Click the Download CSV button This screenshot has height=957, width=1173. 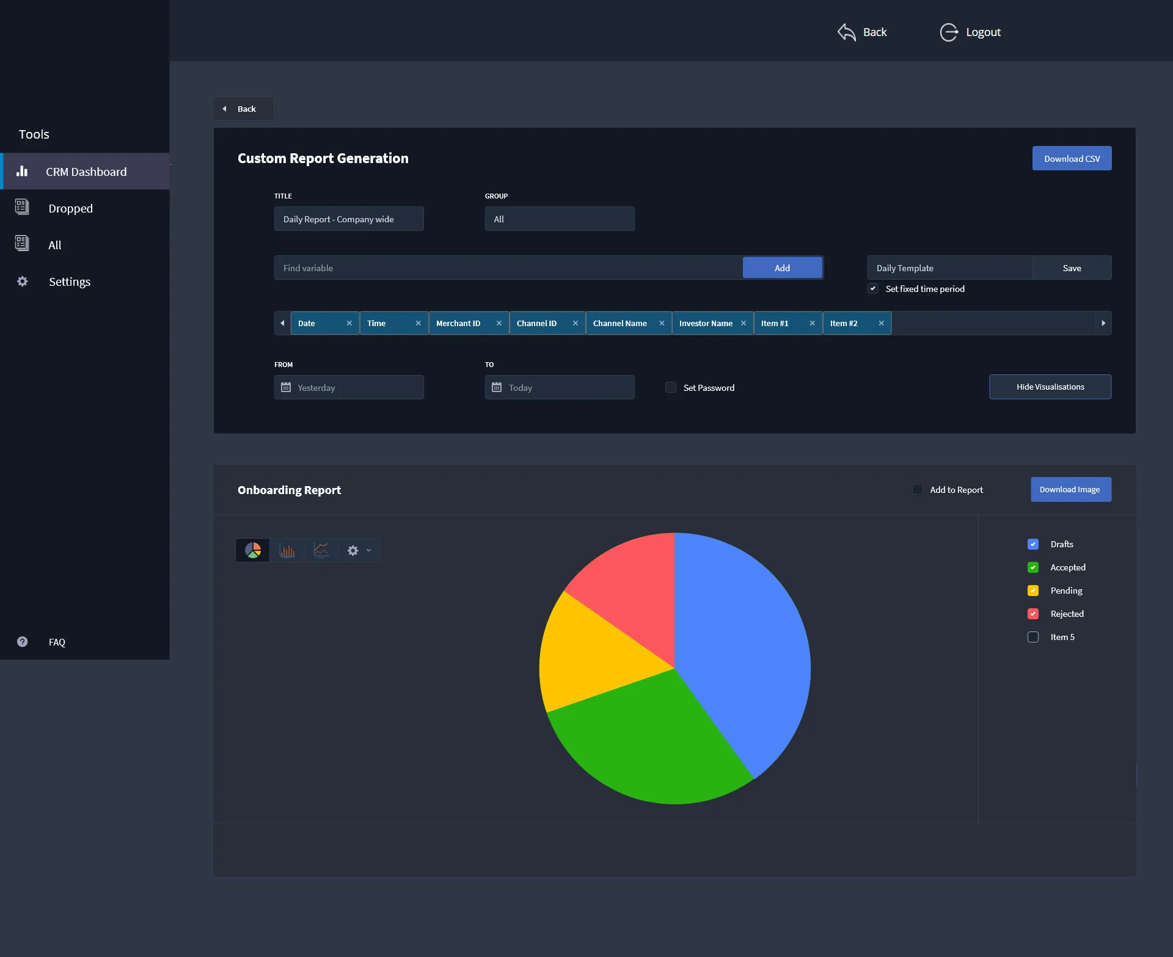pyautogui.click(x=1072, y=159)
